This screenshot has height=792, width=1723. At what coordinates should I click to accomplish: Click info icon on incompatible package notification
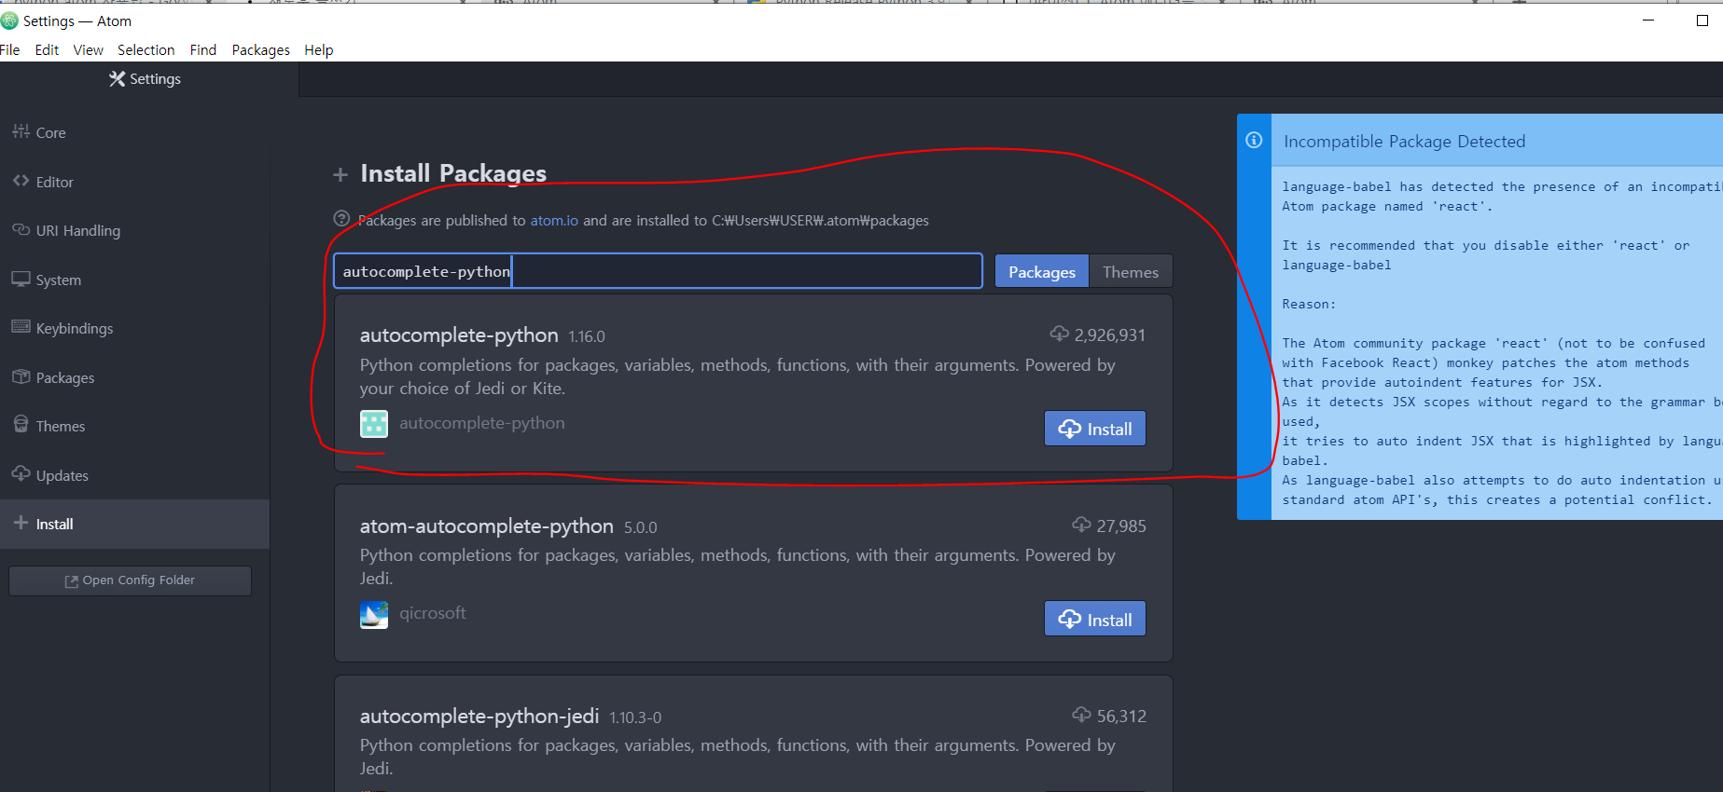coord(1255,140)
